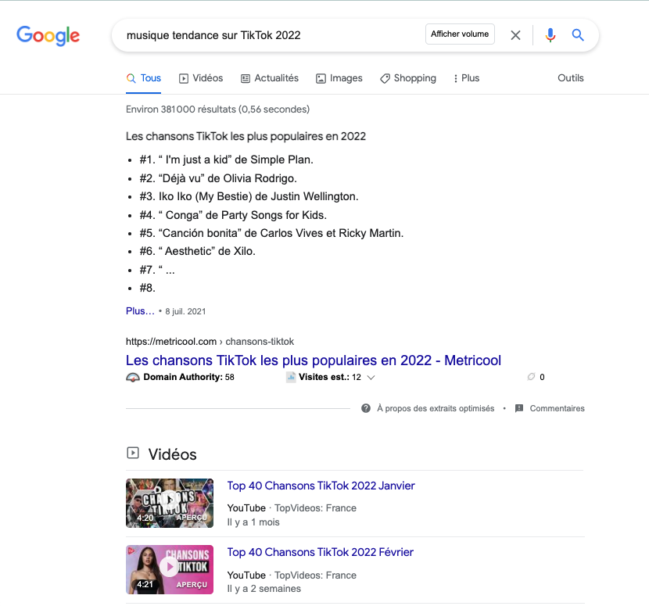Play the Top 40 Janvier video thumbnail

click(170, 503)
